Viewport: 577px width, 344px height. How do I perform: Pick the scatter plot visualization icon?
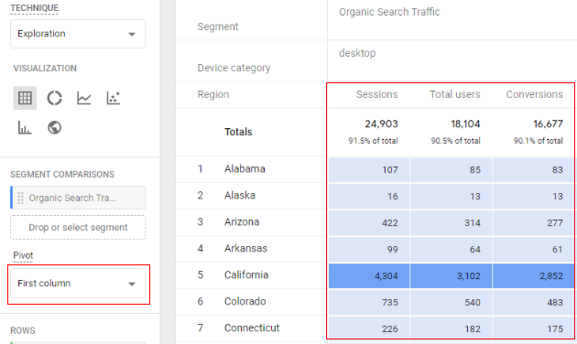pyautogui.click(x=114, y=98)
